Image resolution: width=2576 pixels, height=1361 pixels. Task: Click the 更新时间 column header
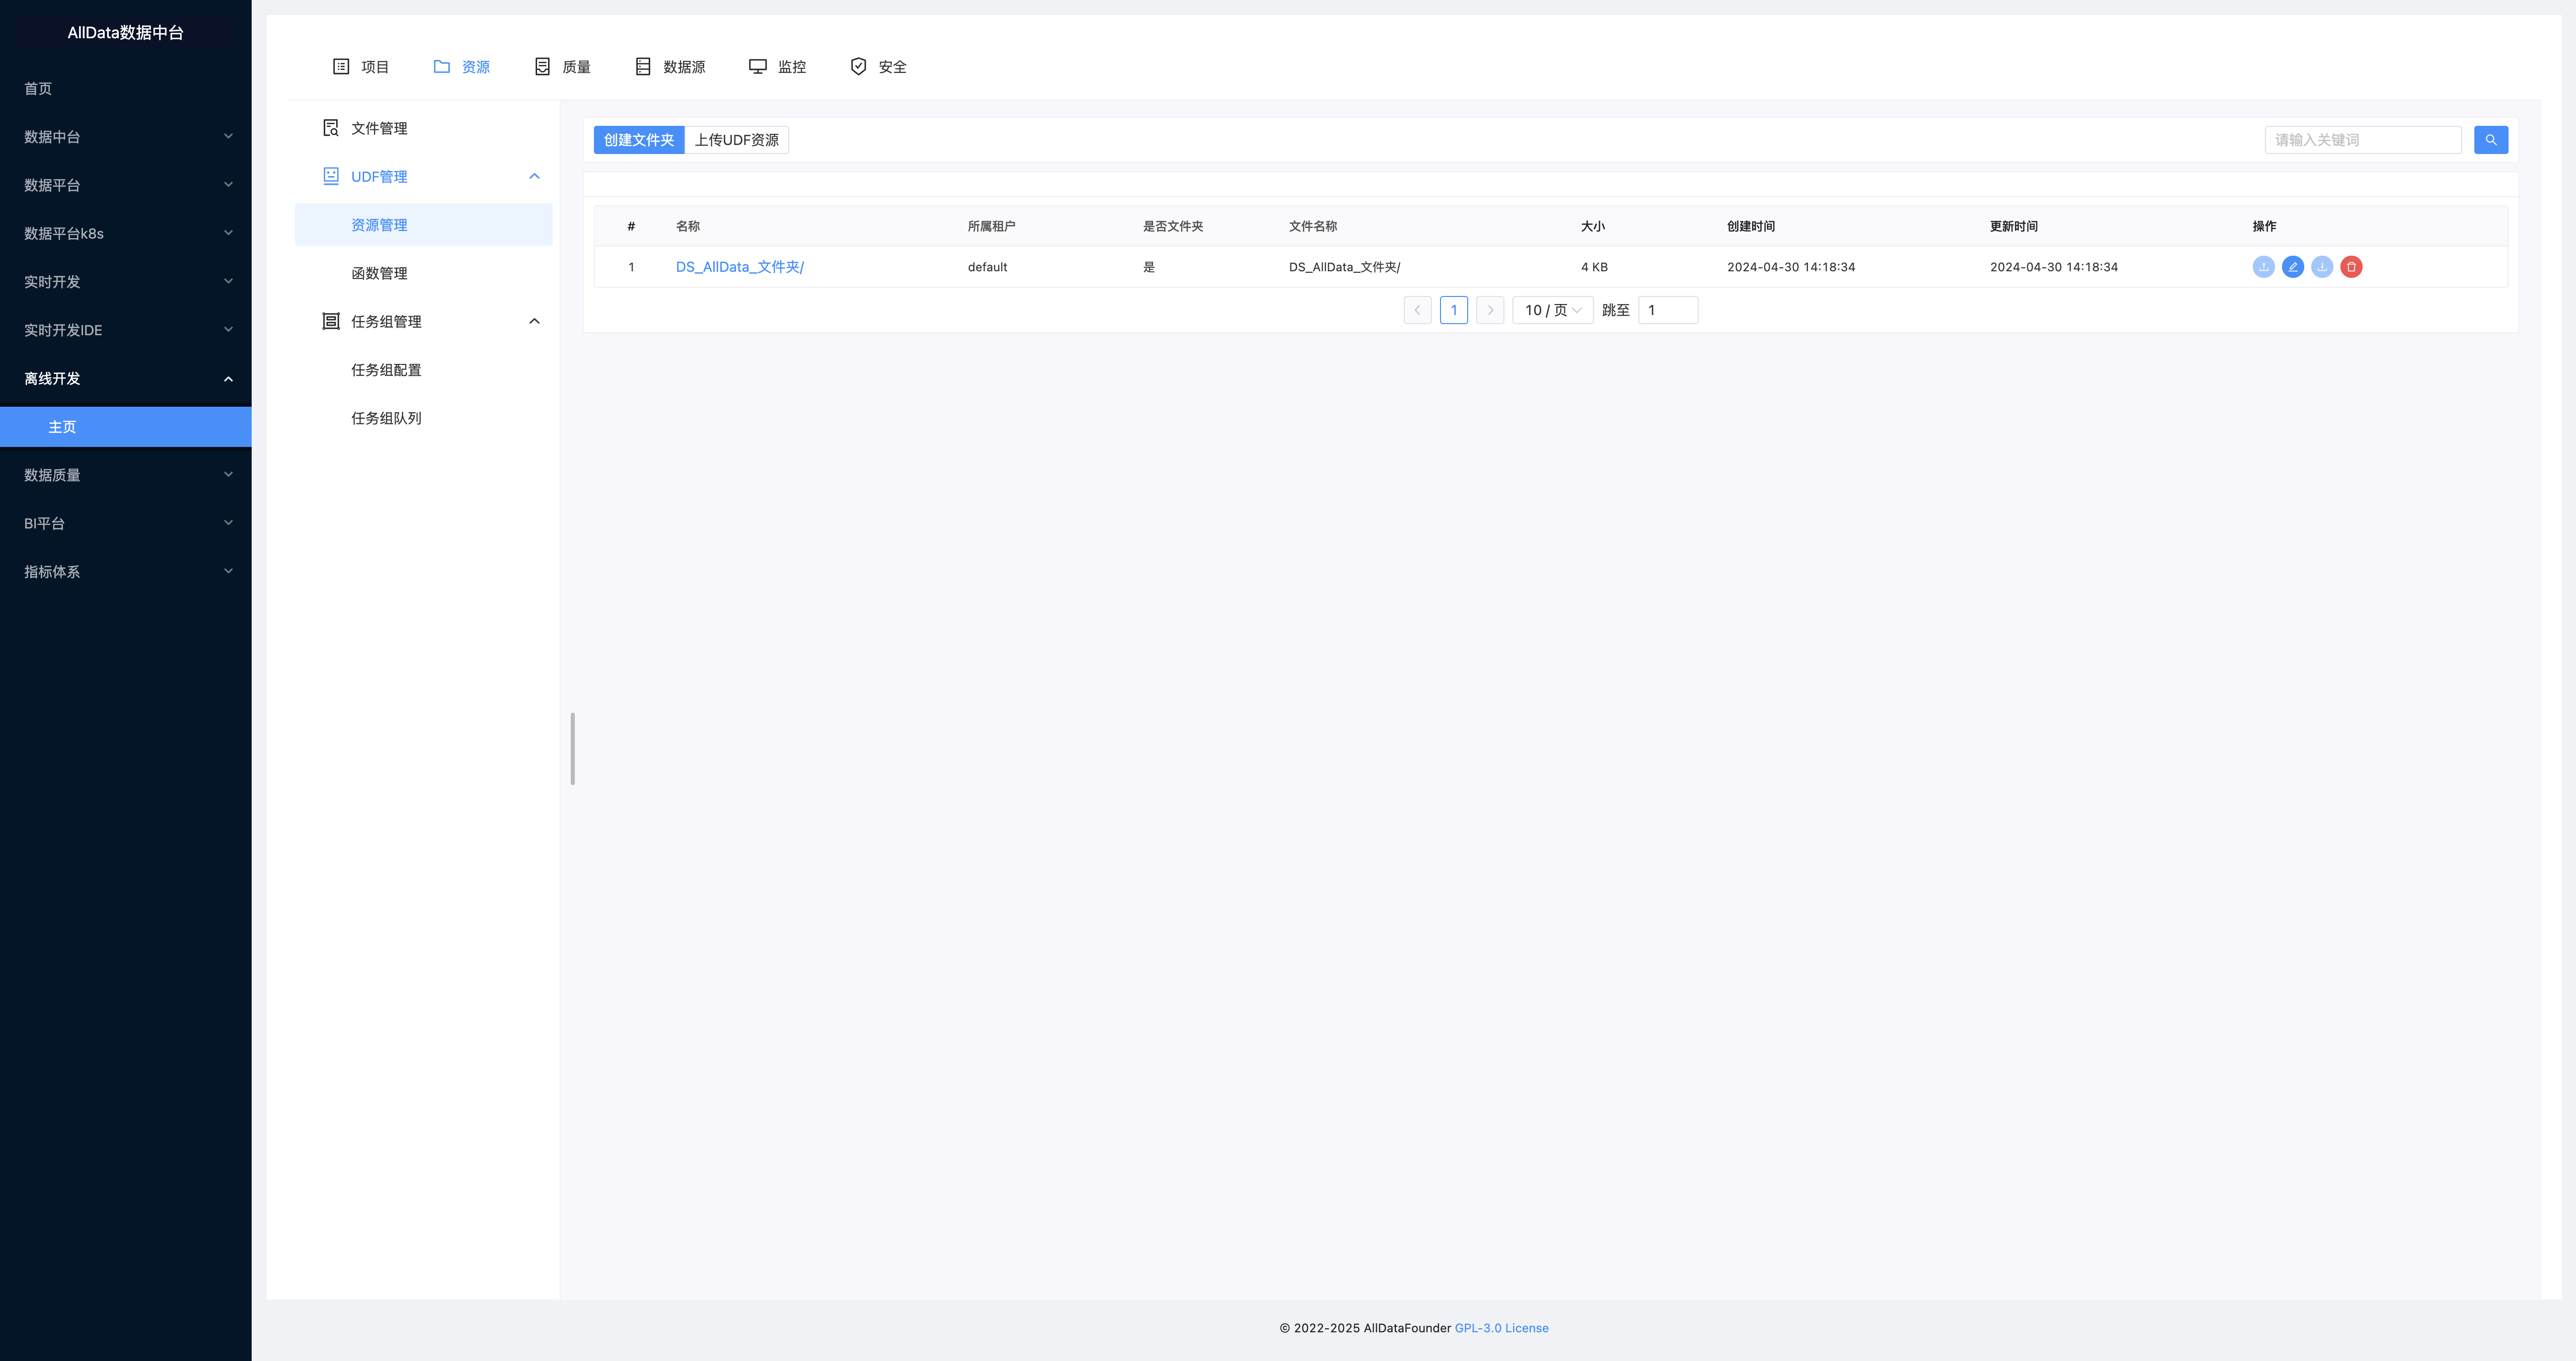(2014, 226)
